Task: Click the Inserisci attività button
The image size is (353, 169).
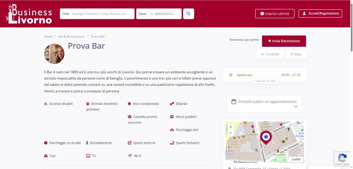Action: [275, 14]
